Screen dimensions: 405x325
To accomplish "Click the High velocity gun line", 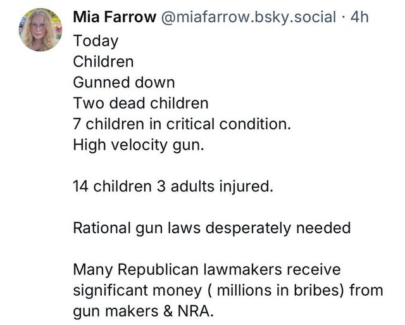I will 139,145.
